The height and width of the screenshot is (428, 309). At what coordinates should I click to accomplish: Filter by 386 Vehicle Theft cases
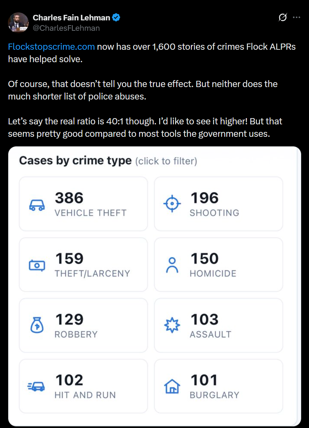tap(83, 204)
